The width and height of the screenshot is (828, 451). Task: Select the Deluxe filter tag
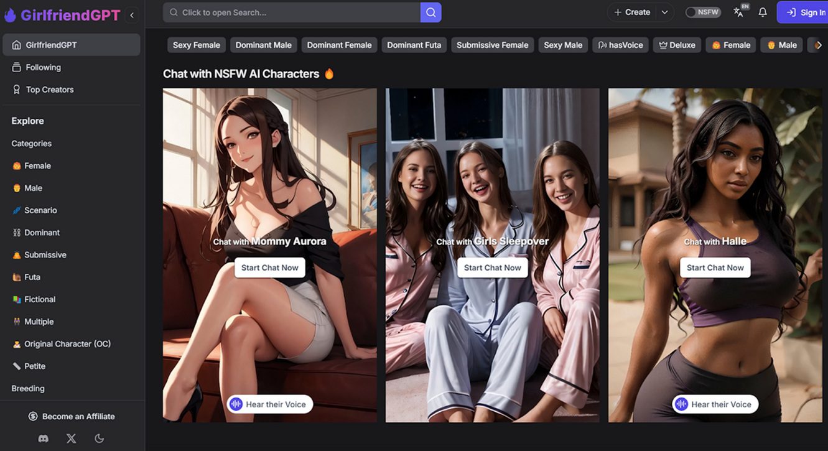(x=677, y=45)
